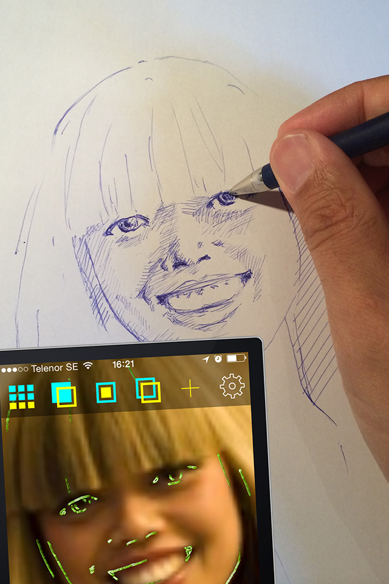The height and width of the screenshot is (584, 389).
Task: Tap the 16:21 clock in status bar
Action: [123, 364]
